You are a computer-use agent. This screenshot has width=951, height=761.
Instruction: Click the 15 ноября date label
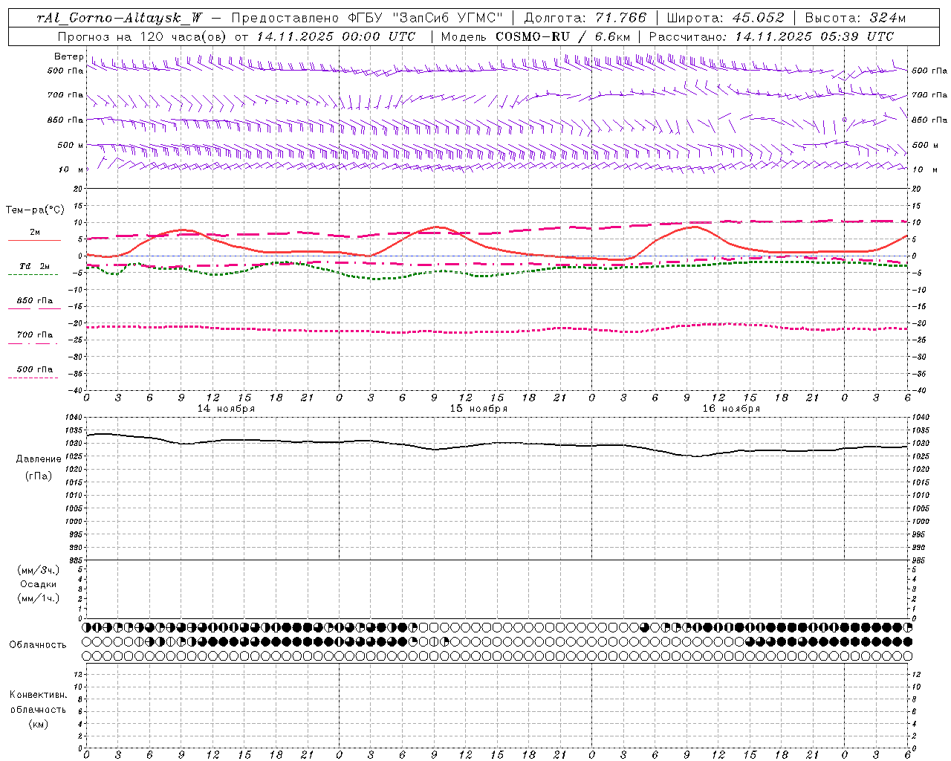coord(478,409)
